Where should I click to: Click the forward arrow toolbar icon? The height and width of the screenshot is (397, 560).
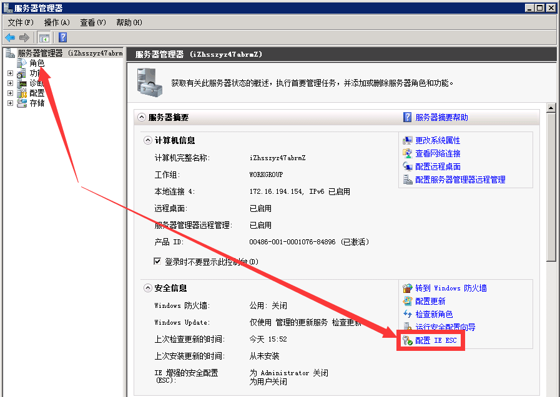coord(24,37)
